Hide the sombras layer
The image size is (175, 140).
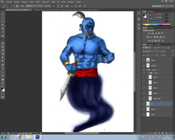[144, 66]
